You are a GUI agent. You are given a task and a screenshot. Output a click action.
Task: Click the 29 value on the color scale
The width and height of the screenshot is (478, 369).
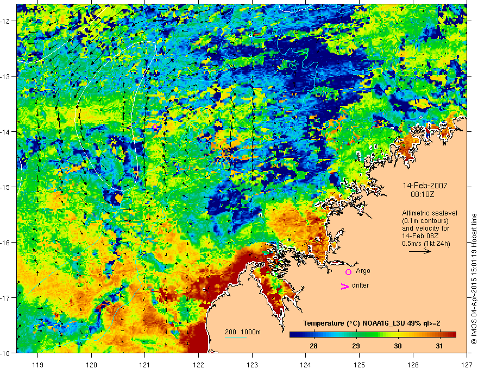pos(356,346)
